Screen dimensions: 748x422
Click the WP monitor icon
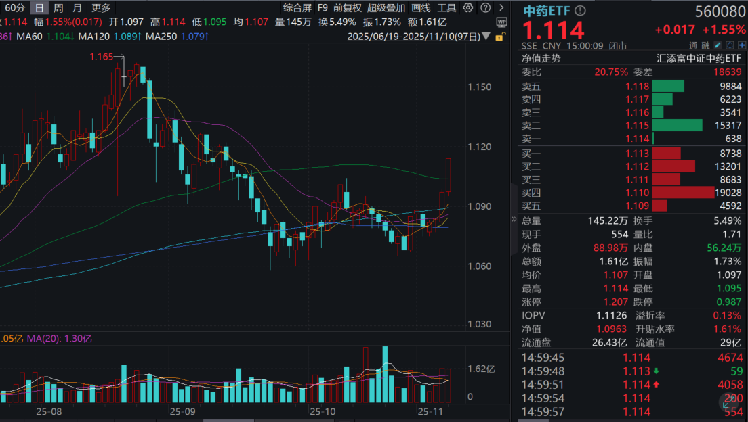501,22
